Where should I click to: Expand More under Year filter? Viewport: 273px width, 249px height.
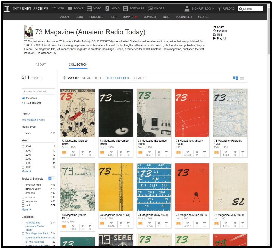tap(26, 171)
